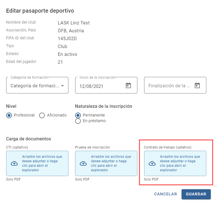Open the Prueba de inscripción upload drop zone

pos(106,163)
